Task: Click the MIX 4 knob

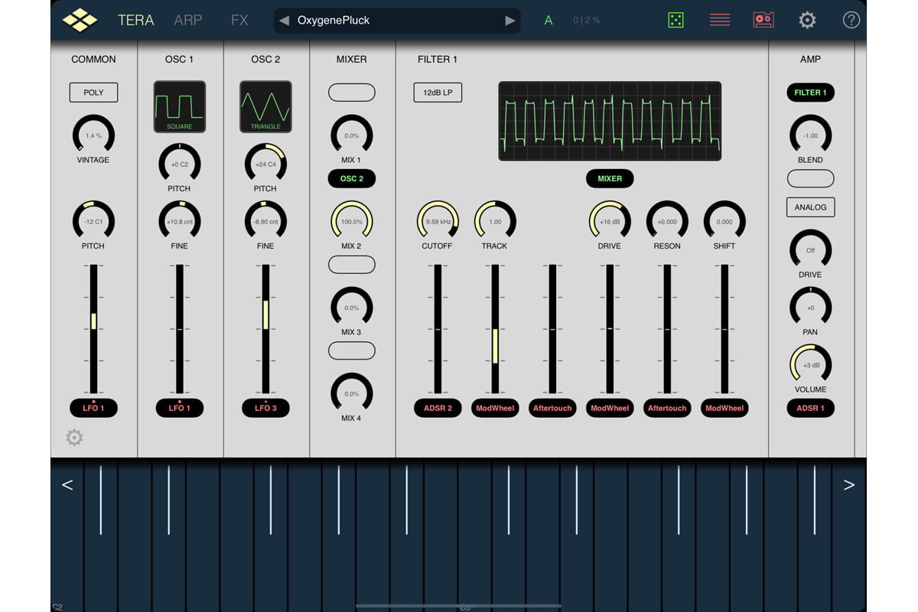Action: pos(352,393)
